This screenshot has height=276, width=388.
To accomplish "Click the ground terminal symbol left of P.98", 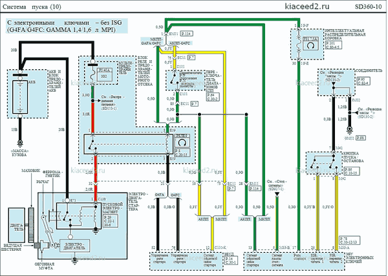I will 349,129.
